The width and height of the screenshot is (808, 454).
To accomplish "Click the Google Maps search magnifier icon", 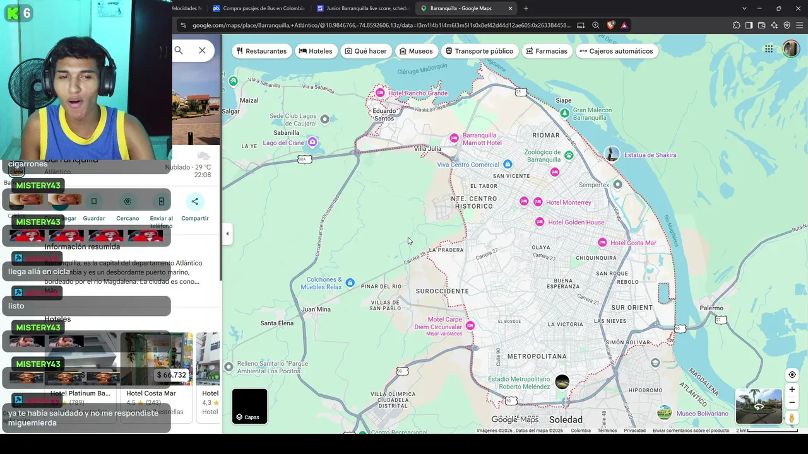I will tap(179, 50).
